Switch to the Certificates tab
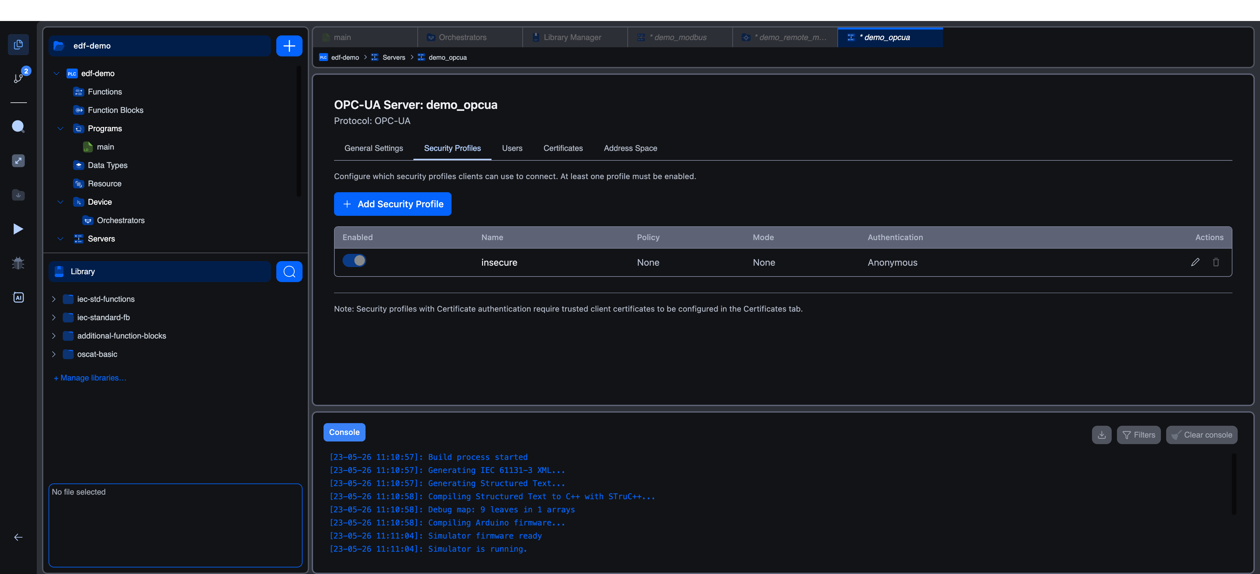The width and height of the screenshot is (1260, 574). (x=563, y=148)
